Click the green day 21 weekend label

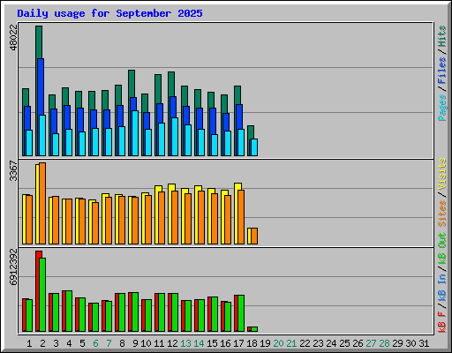point(291,343)
